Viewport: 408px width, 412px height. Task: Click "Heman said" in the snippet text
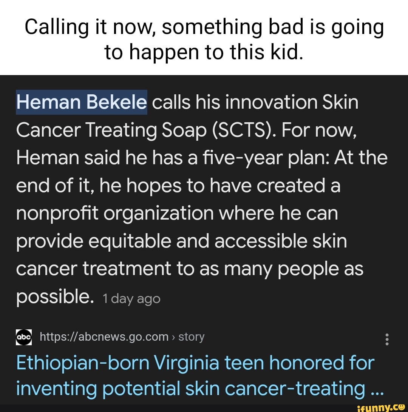pyautogui.click(x=63, y=158)
